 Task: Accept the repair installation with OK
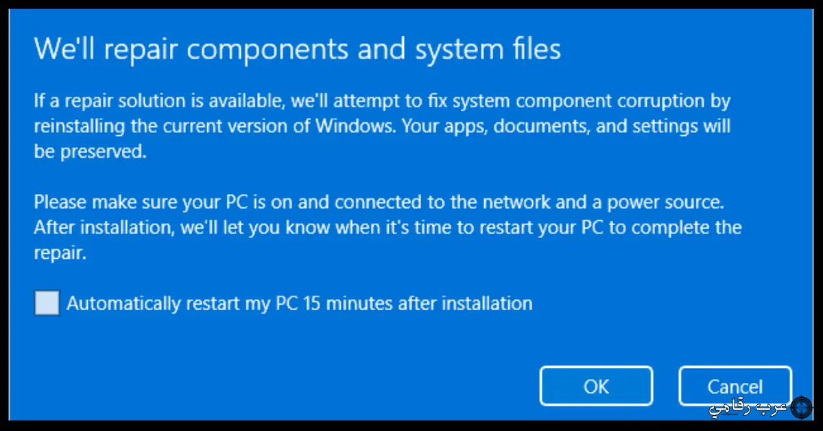pyautogui.click(x=595, y=385)
